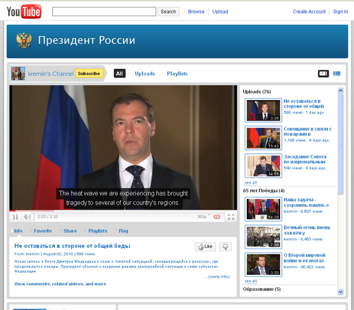The height and width of the screenshot is (310, 354).
Task: Open kremlin's Channel link
Action: pos(51,74)
